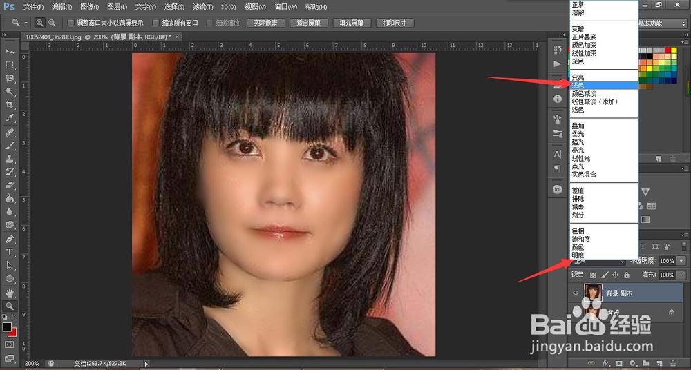The image size is (691, 370).
Task: Expand the toolbox double-arrow at top
Action: point(4,35)
